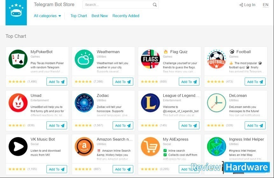Click Entertainment category under Umad
The image size is (274, 178).
pyautogui.click(x=40, y=100)
